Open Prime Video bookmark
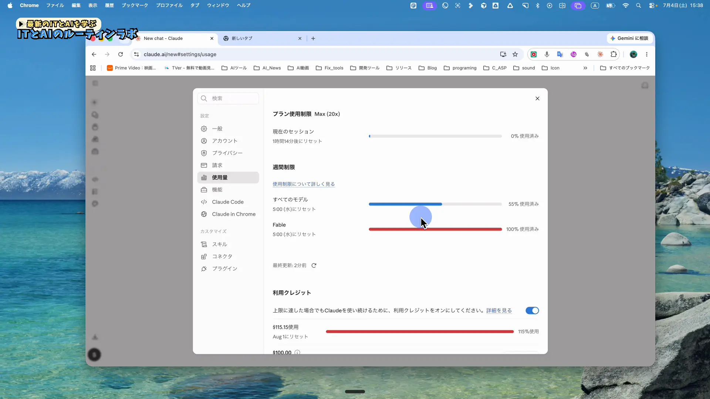This screenshot has width=710, height=399. 131,68
